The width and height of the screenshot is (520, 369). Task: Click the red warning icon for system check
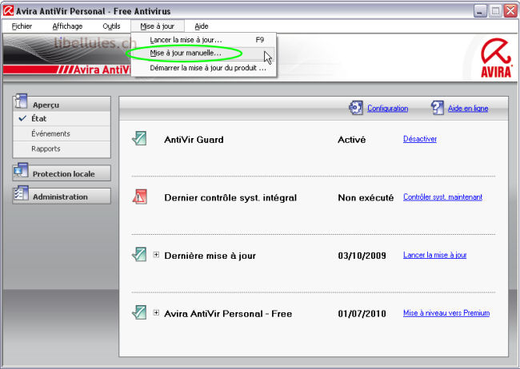[x=140, y=196]
